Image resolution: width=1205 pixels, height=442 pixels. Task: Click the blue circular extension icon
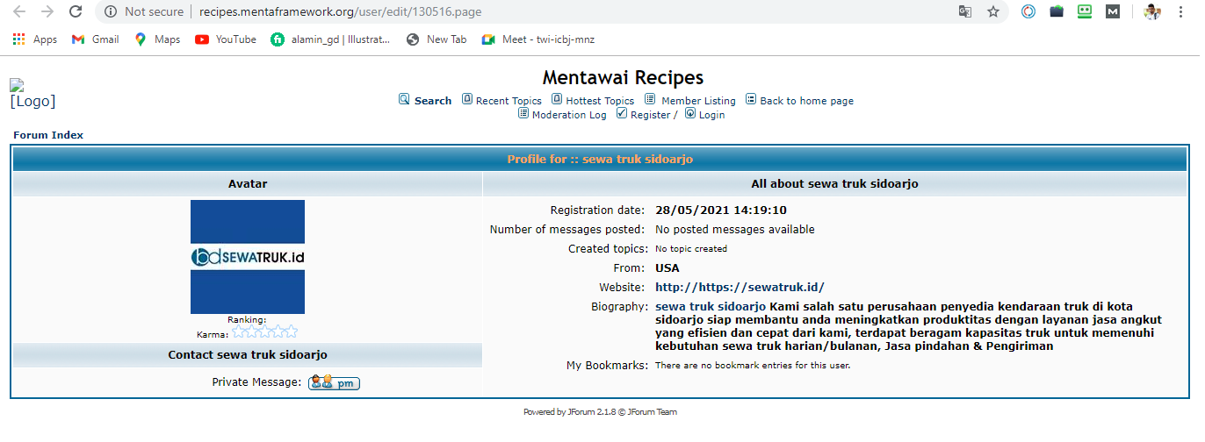click(1028, 12)
